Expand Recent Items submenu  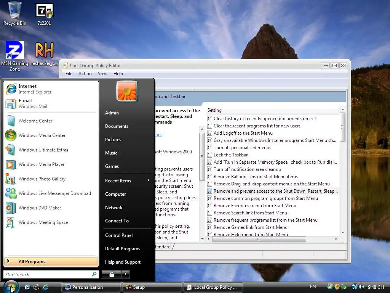[x=127, y=180]
